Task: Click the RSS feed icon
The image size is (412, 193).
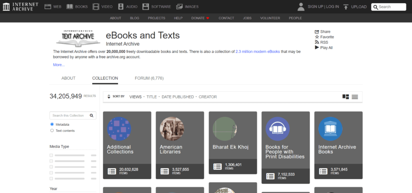Action: (317, 42)
